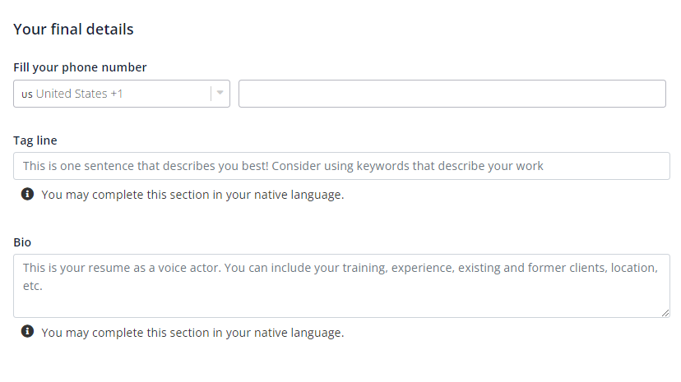The image size is (681, 382).
Task: Click the info icon below Tag line field
Action: [x=27, y=194]
